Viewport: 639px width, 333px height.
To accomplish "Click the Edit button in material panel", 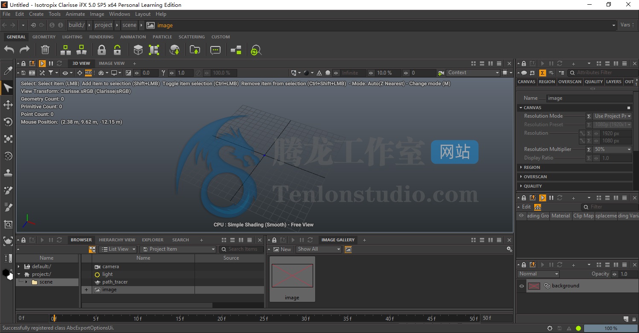I will point(526,207).
